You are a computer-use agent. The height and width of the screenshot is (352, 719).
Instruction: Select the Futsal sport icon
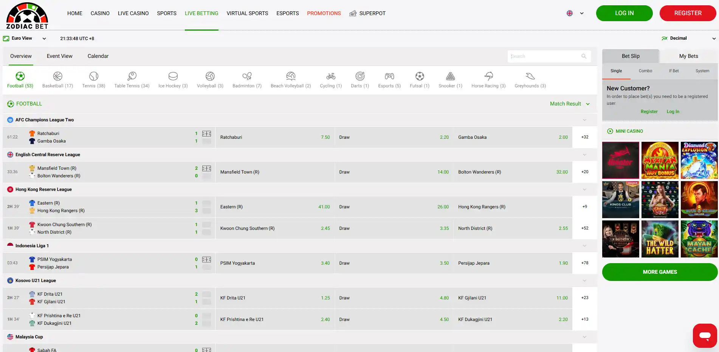pos(420,76)
